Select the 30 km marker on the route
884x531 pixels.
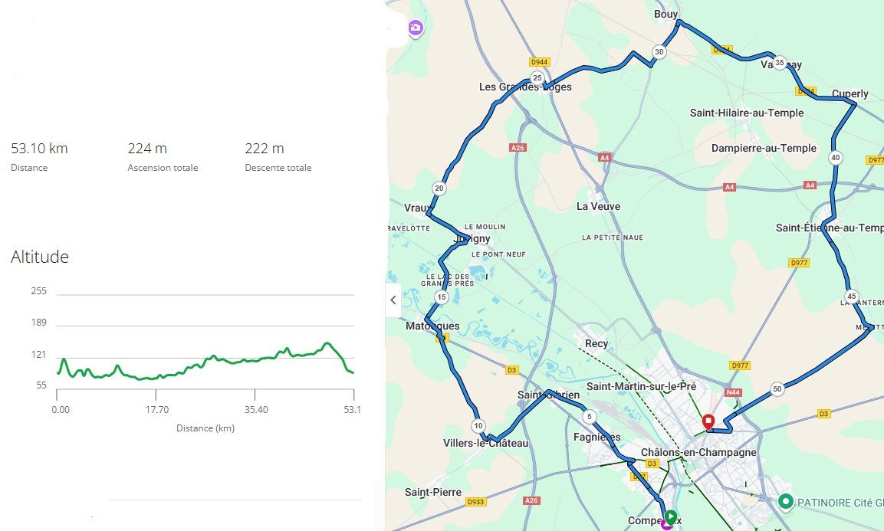point(659,52)
